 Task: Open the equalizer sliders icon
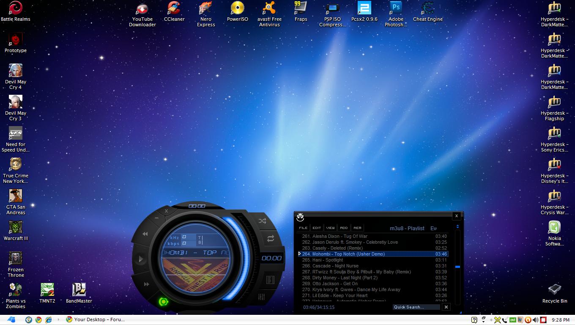point(261,297)
